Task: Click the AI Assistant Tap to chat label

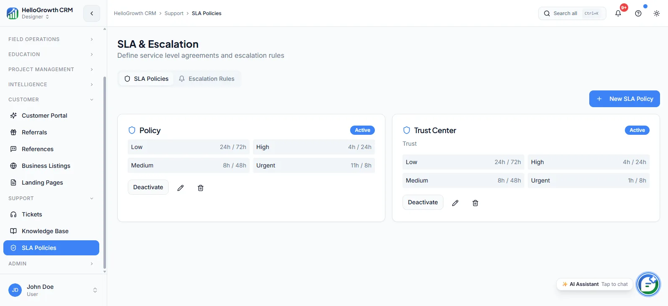Action: pos(595,284)
